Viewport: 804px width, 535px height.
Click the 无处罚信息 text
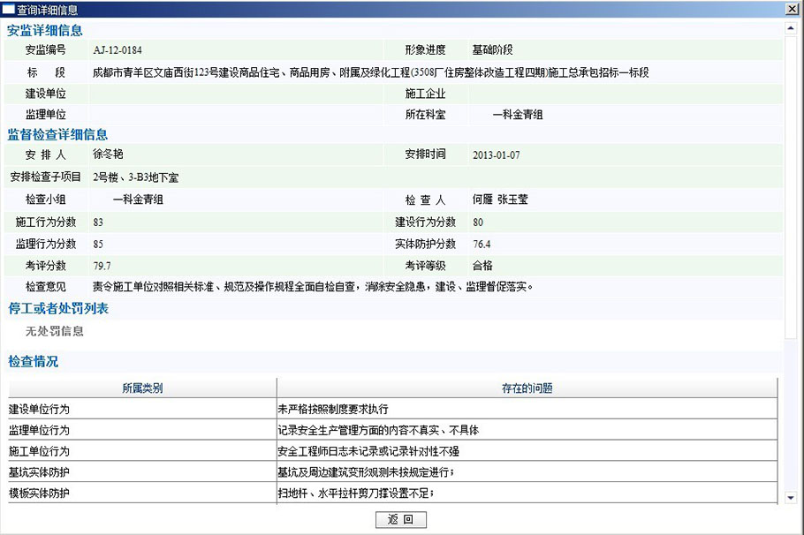[x=55, y=331]
